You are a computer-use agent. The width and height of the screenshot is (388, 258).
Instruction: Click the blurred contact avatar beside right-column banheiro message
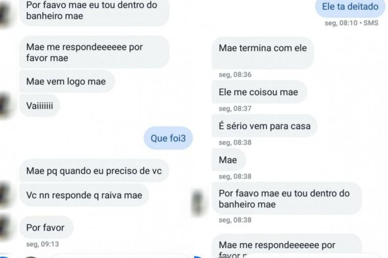198,201
